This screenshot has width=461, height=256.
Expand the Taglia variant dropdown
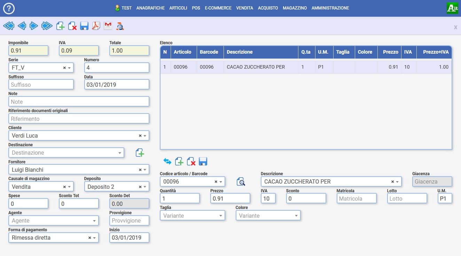click(220, 216)
